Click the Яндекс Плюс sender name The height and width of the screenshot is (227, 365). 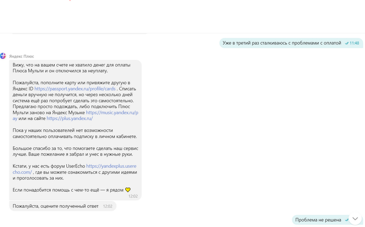click(21, 56)
